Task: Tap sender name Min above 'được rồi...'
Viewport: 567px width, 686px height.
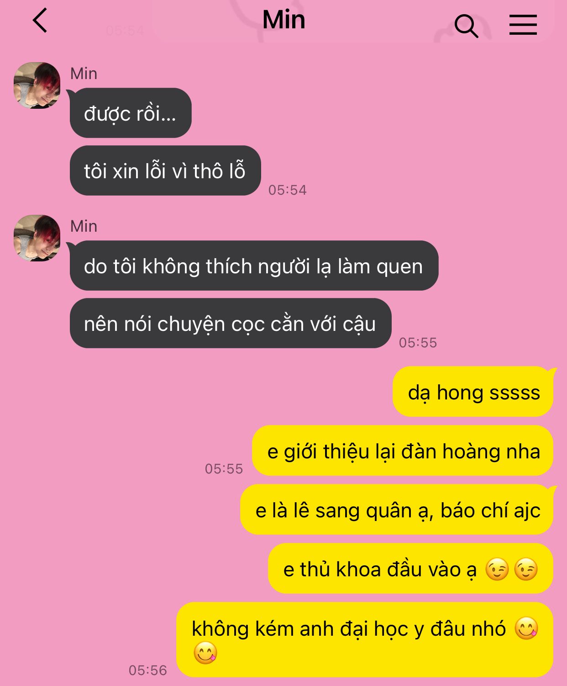Action: point(84,73)
